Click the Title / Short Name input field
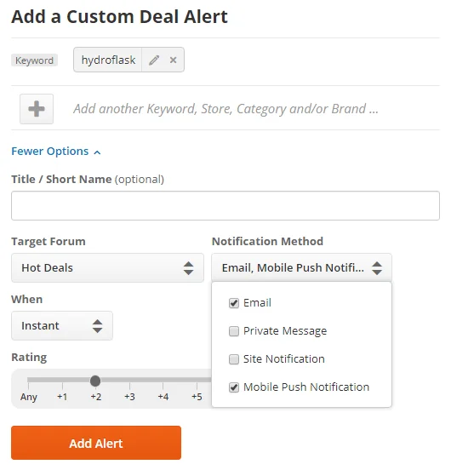 tap(225, 206)
